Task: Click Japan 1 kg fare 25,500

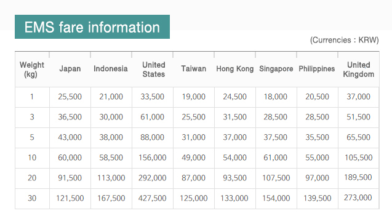Action: pos(70,97)
